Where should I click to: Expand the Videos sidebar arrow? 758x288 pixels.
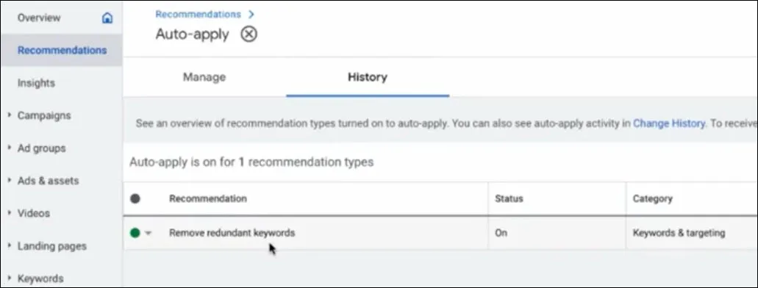coord(9,213)
